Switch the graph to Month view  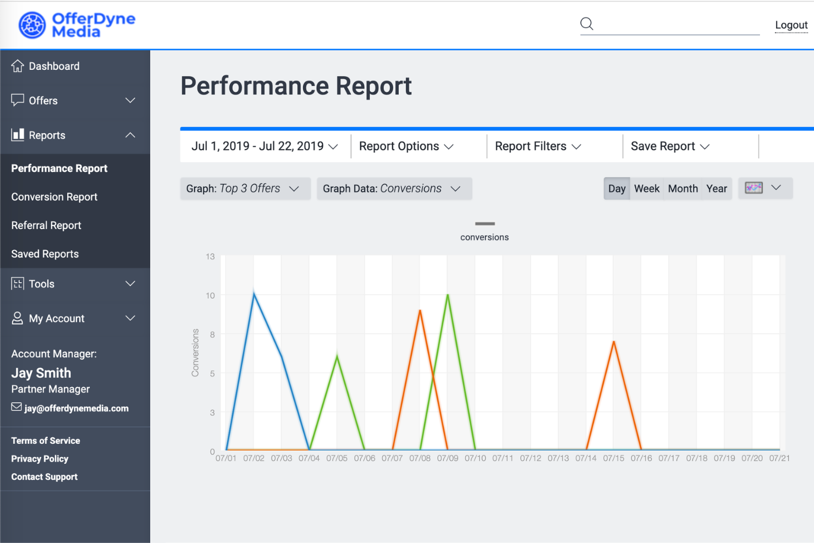[x=683, y=188]
